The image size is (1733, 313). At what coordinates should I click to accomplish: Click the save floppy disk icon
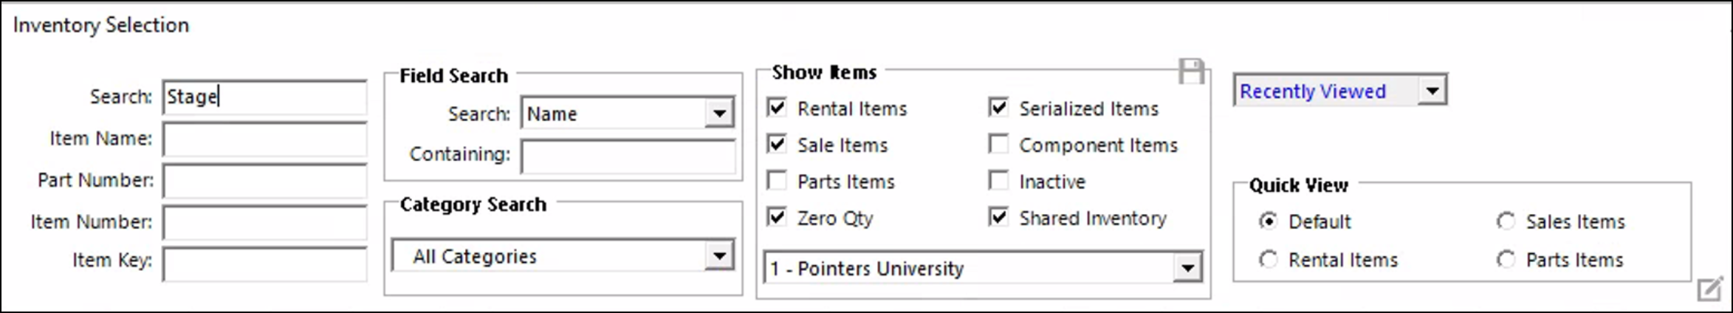tap(1190, 72)
